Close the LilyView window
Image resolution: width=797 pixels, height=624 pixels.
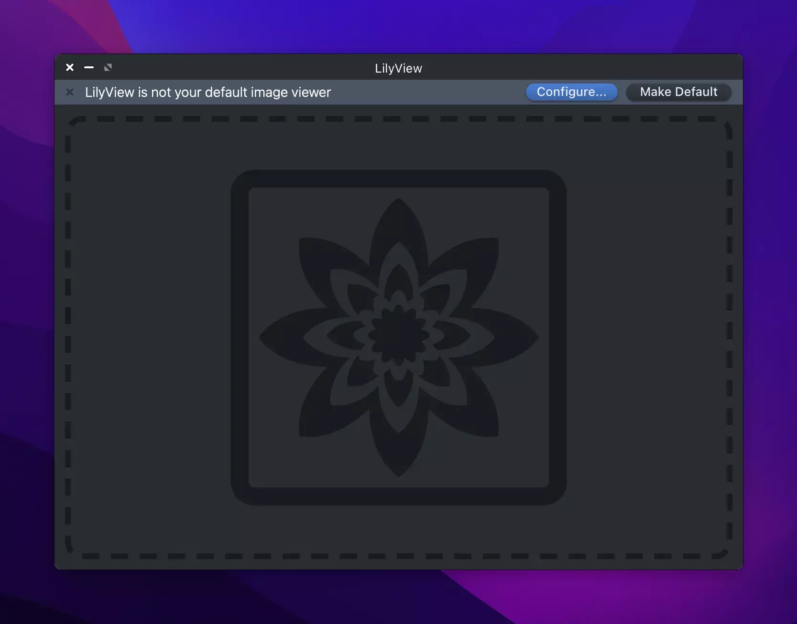[x=70, y=67]
